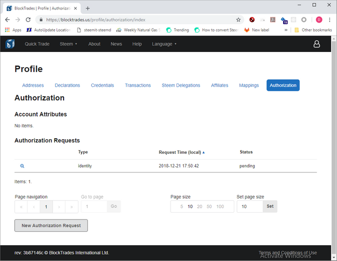Open How to convert Steem bookmark
Viewport: 337px width, 261px height.
216,30
